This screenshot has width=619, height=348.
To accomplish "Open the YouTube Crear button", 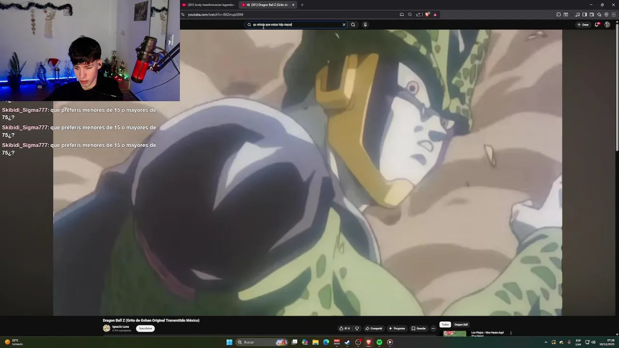I will pos(583,25).
